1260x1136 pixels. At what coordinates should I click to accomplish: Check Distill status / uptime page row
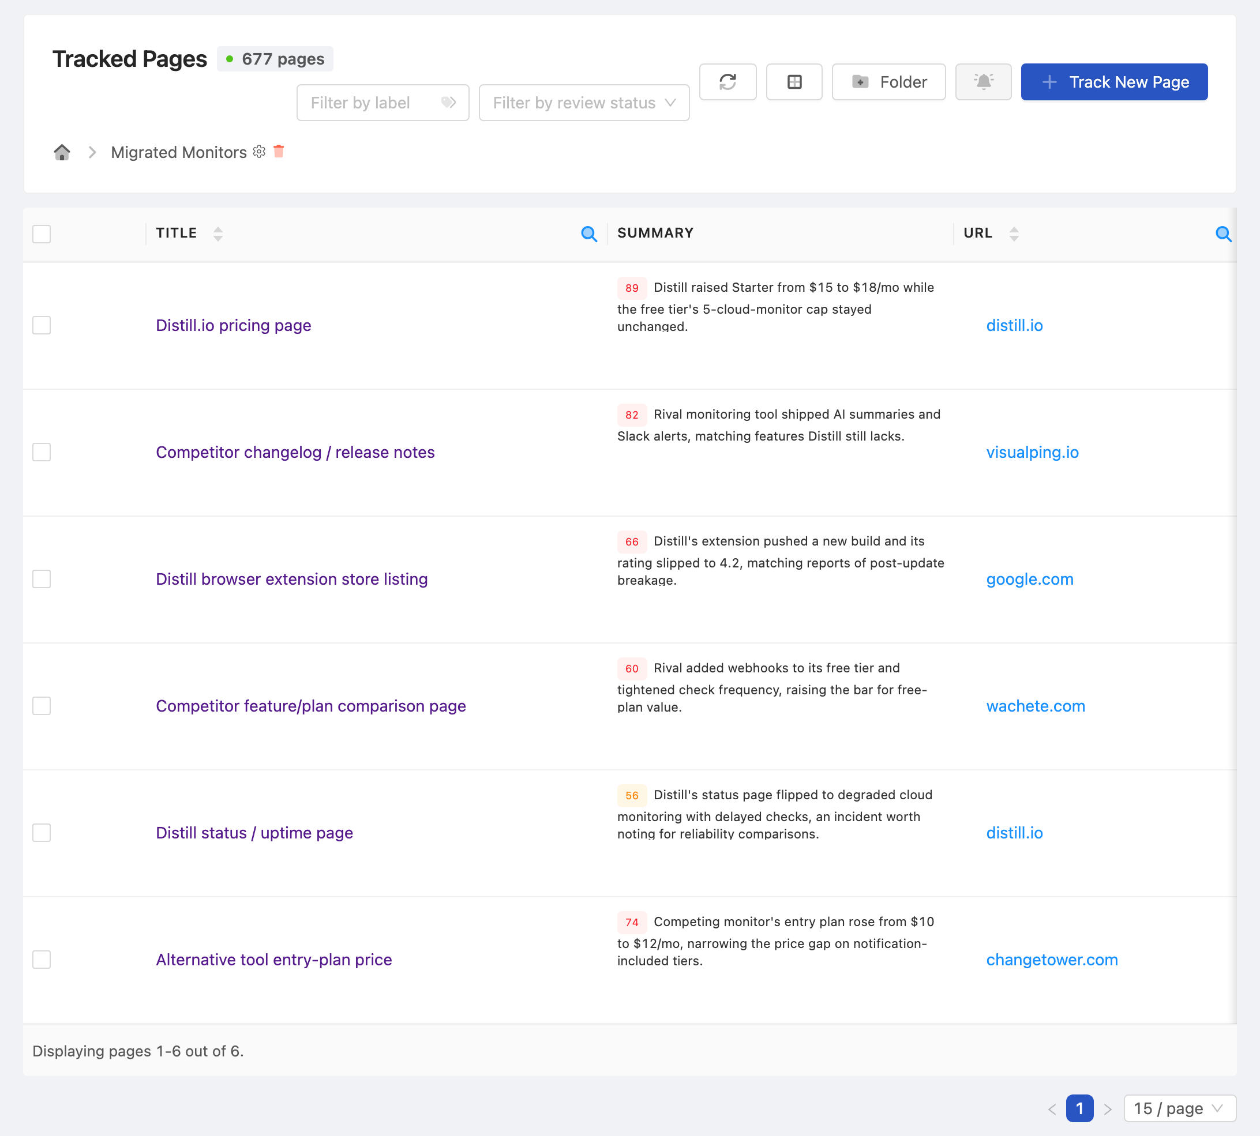click(x=41, y=833)
